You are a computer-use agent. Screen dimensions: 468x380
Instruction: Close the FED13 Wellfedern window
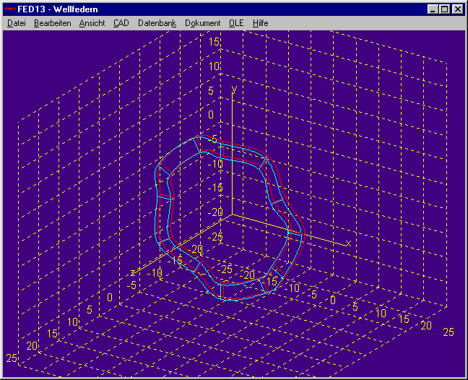click(x=457, y=9)
